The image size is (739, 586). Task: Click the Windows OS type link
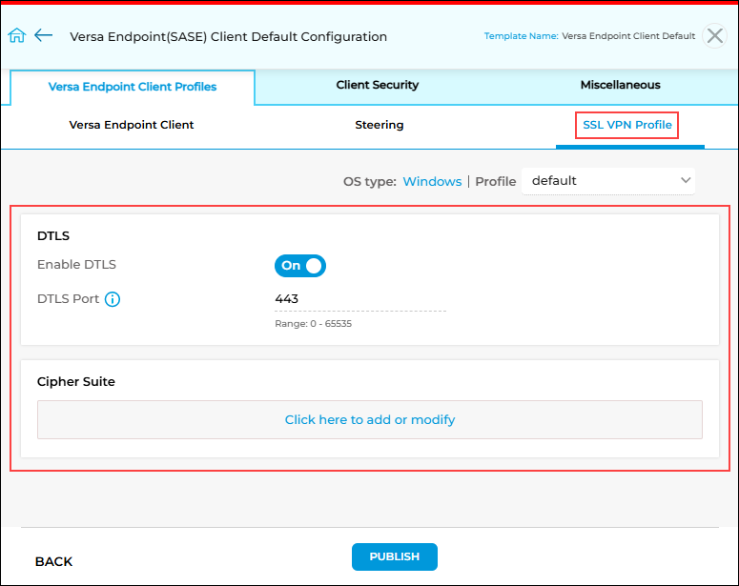432,181
